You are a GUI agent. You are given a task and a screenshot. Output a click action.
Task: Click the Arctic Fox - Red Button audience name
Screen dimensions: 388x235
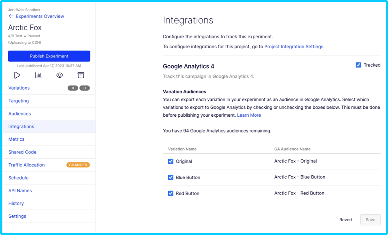coord(299,193)
